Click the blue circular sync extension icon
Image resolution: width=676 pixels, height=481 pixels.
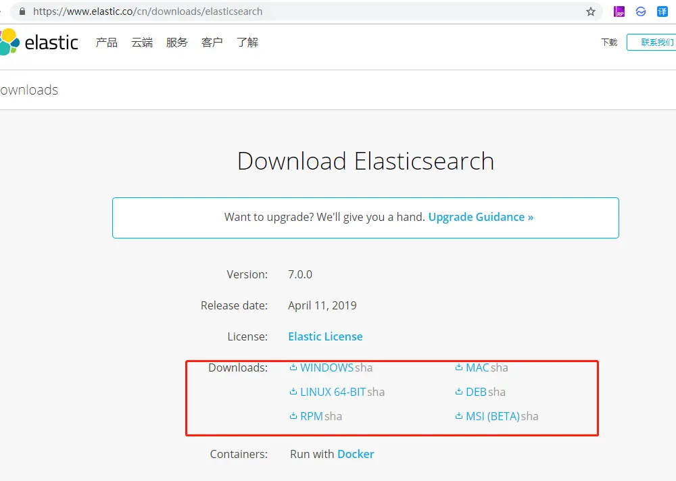pos(641,11)
